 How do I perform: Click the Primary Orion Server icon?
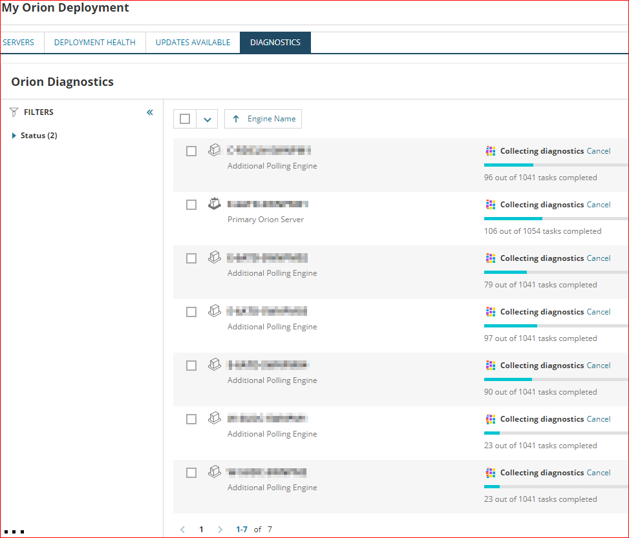point(214,203)
